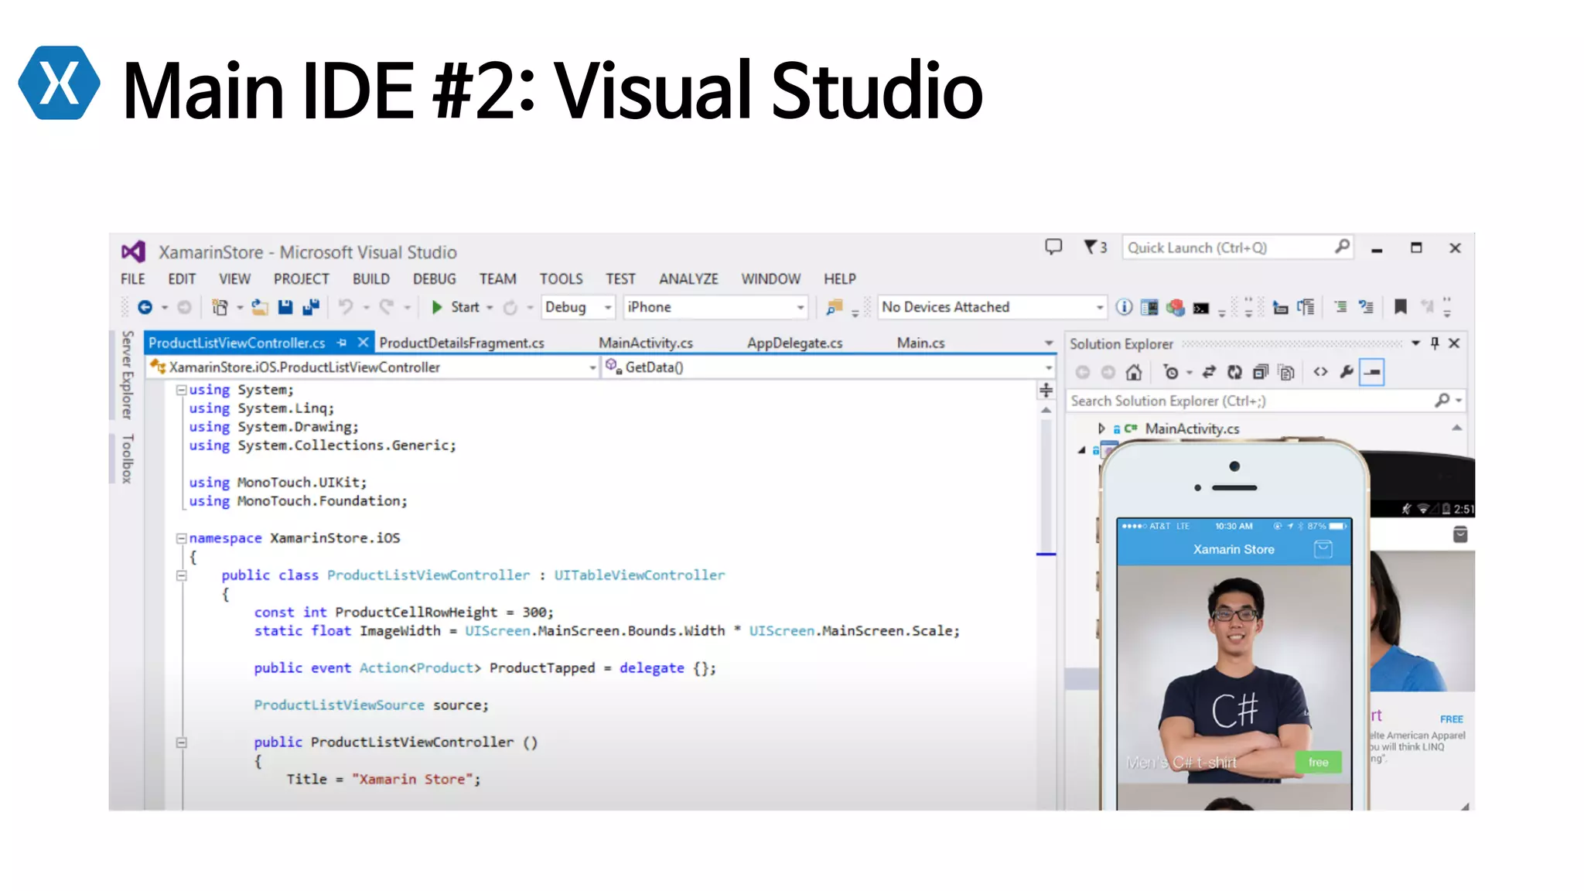This screenshot has width=1584, height=891.
Task: Open the DEBUG menu
Action: click(x=434, y=278)
